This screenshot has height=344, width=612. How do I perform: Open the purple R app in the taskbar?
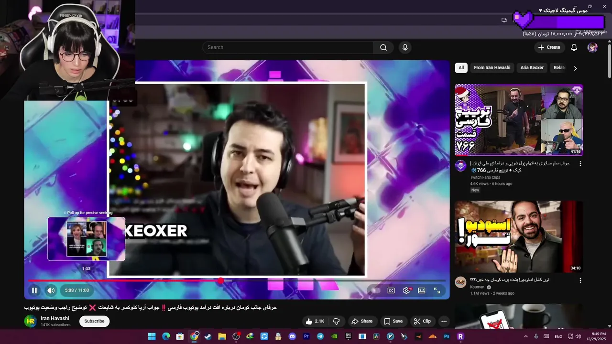point(460,336)
